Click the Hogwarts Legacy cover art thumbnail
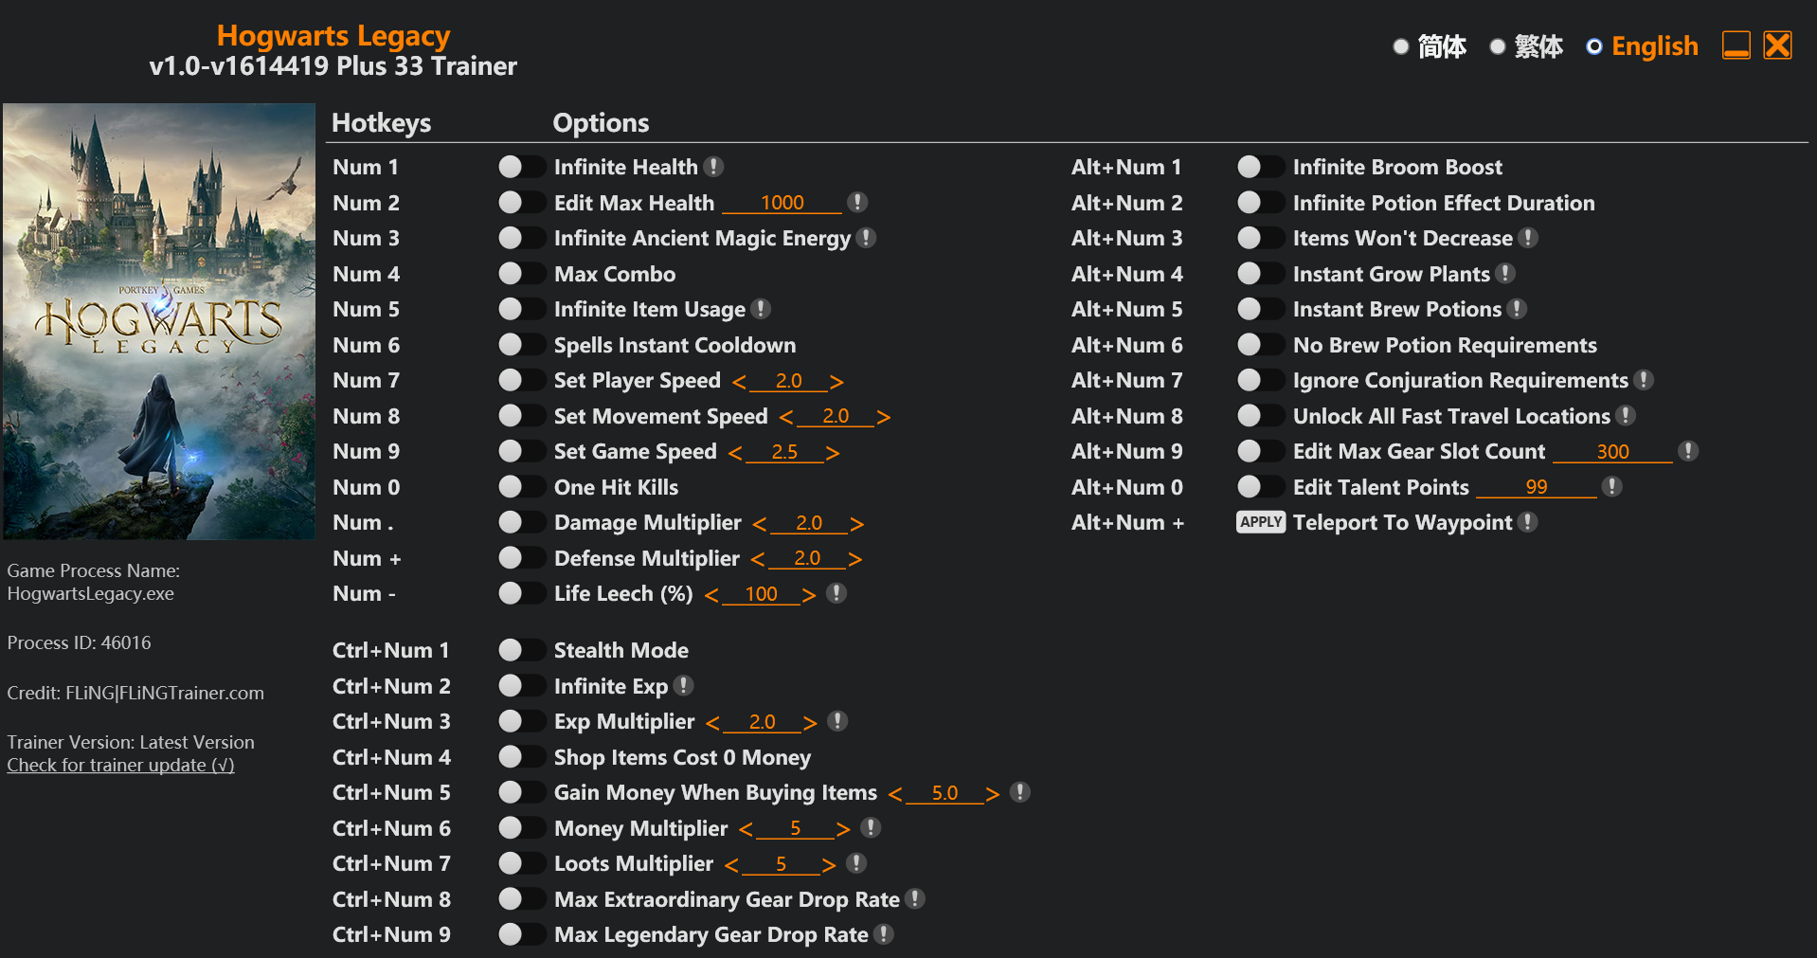Screen dimensions: 1817x958 pyautogui.click(x=159, y=321)
